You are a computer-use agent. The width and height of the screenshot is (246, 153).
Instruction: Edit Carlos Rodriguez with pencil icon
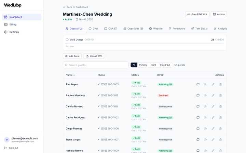(x=213, y=118)
